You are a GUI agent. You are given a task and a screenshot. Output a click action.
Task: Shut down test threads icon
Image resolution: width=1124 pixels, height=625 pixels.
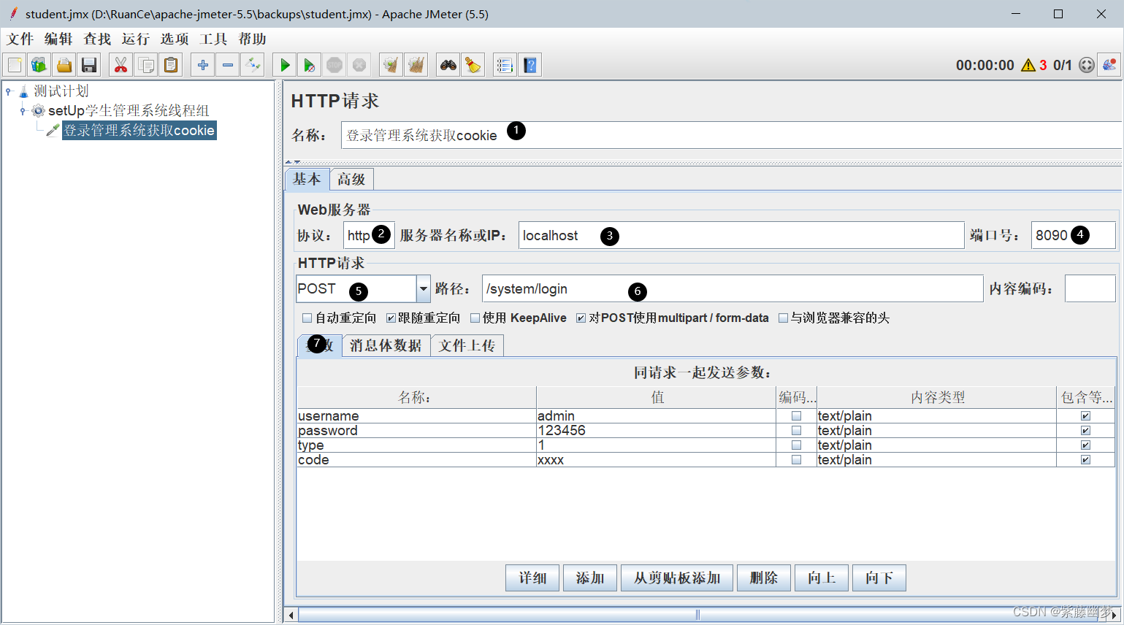coord(359,65)
